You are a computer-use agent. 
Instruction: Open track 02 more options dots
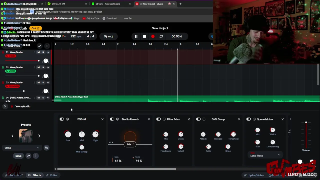[x=34, y=67]
